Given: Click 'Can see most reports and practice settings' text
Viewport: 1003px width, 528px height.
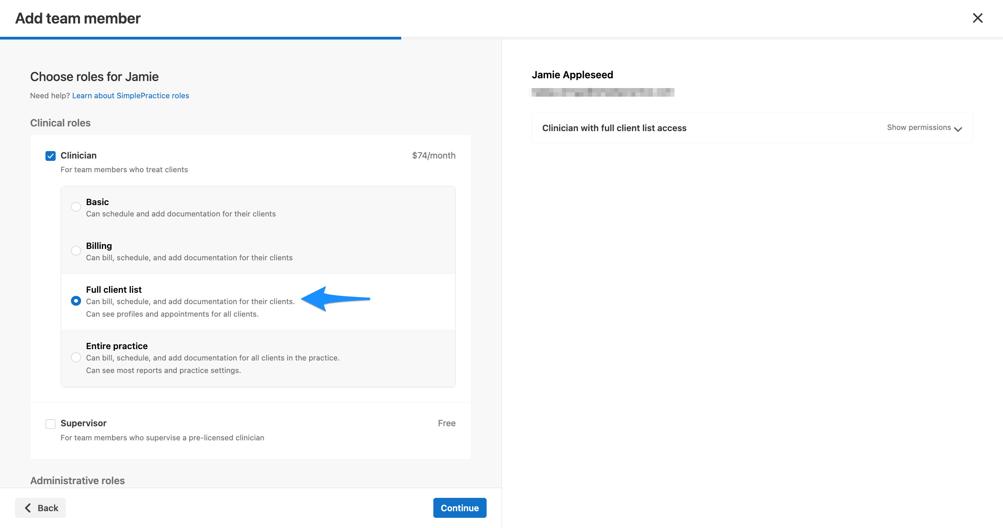Looking at the screenshot, I should point(163,370).
